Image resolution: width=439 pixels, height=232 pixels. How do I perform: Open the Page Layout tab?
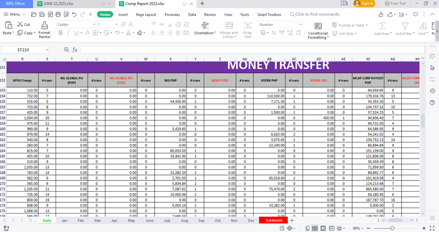146,15
